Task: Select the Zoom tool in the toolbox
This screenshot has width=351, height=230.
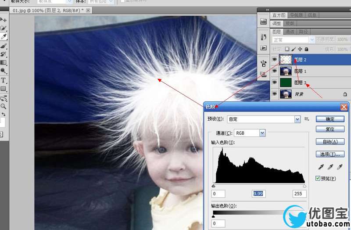Action: [x=3, y=106]
